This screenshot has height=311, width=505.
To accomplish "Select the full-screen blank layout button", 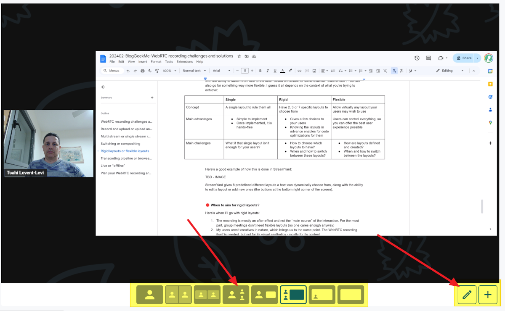I will [x=351, y=295].
